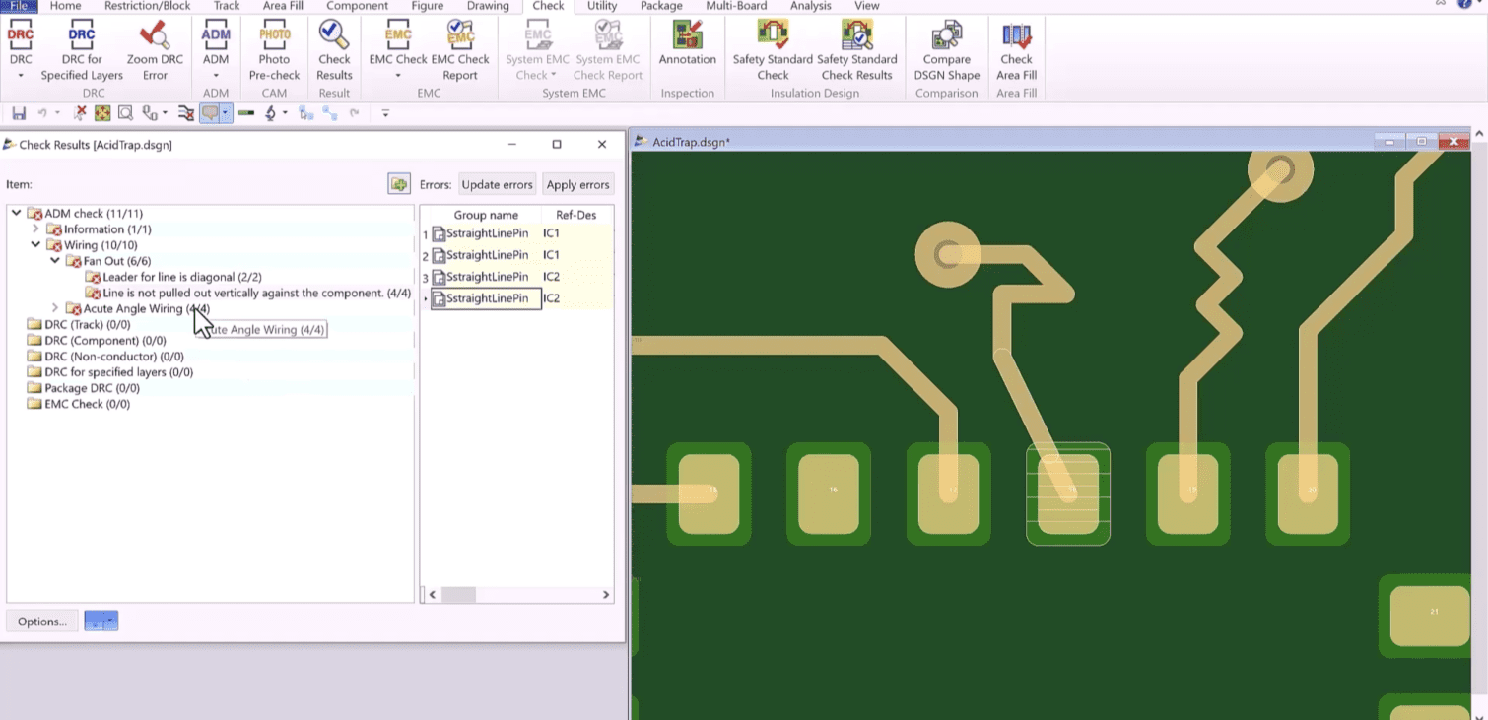This screenshot has height=720, width=1488.
Task: Open EMC Check Report
Action: coord(460,51)
